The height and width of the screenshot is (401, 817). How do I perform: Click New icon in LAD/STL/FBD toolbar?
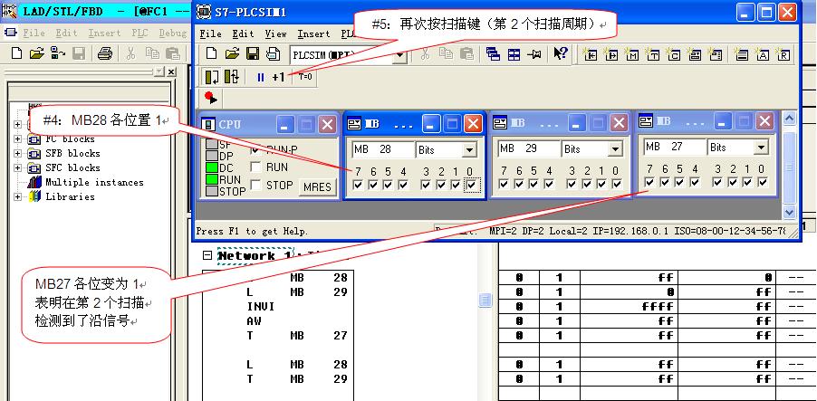coord(16,53)
